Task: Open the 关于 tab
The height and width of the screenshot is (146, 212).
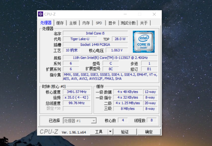Action: pos(144,23)
